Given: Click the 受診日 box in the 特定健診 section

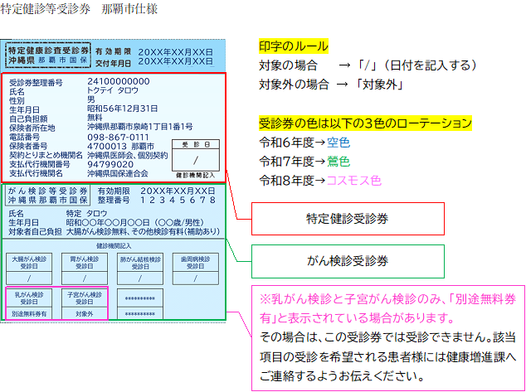Looking at the screenshot, I should 196,158.
